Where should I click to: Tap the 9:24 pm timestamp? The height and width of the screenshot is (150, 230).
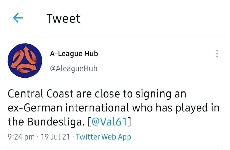click(x=21, y=137)
